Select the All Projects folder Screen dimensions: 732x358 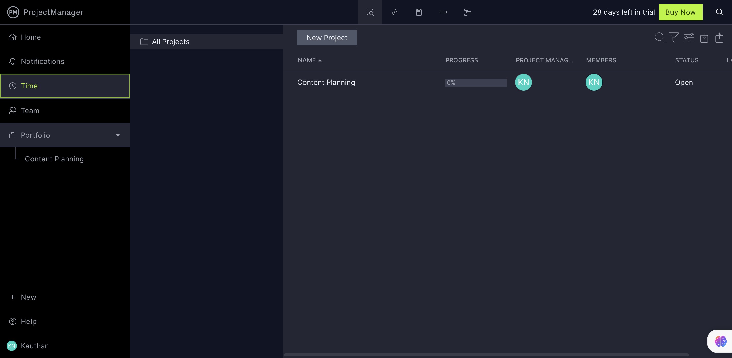tap(171, 42)
